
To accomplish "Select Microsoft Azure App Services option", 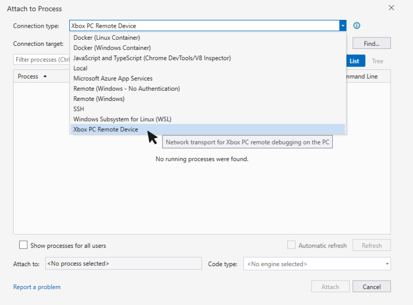I will tap(113, 78).
